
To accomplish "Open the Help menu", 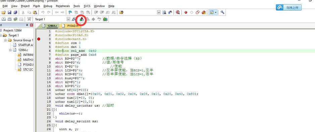I will point(111,6).
